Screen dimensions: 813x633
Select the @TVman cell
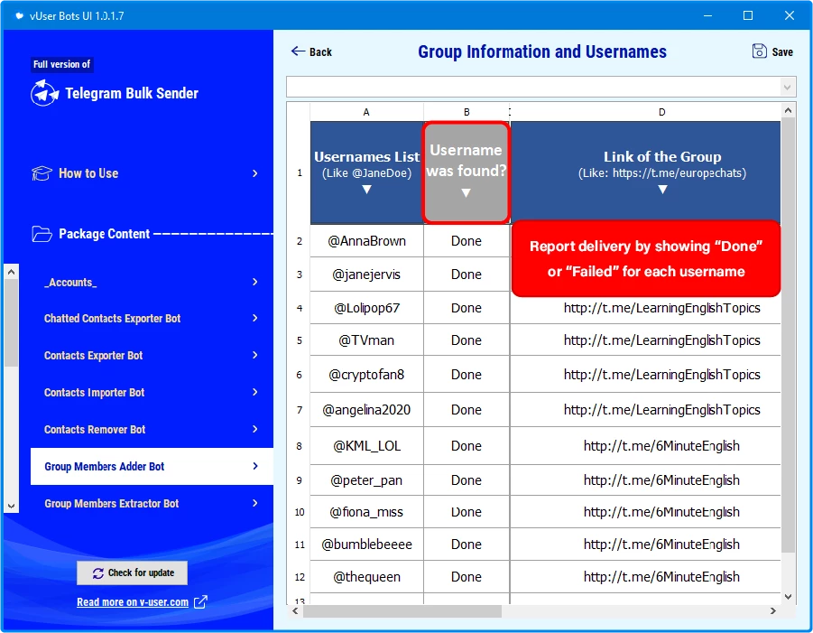pyautogui.click(x=366, y=340)
